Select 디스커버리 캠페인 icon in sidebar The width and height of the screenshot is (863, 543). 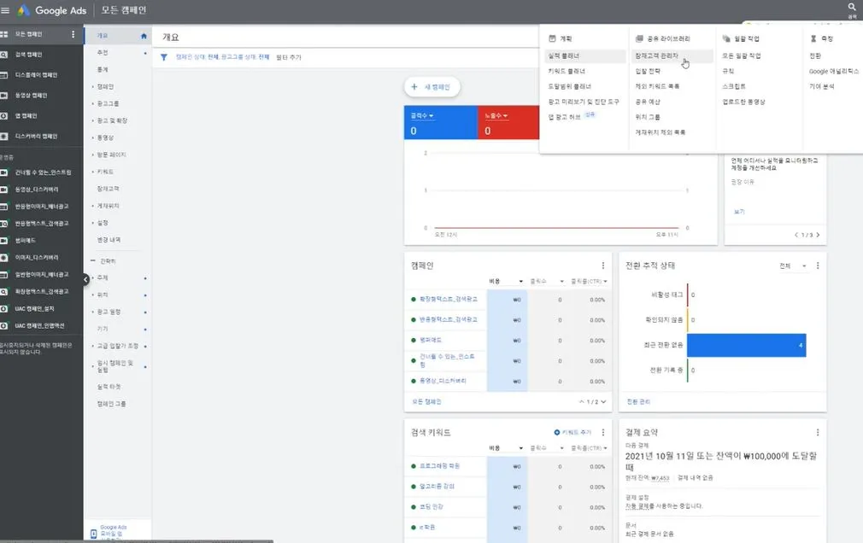pos(4,136)
